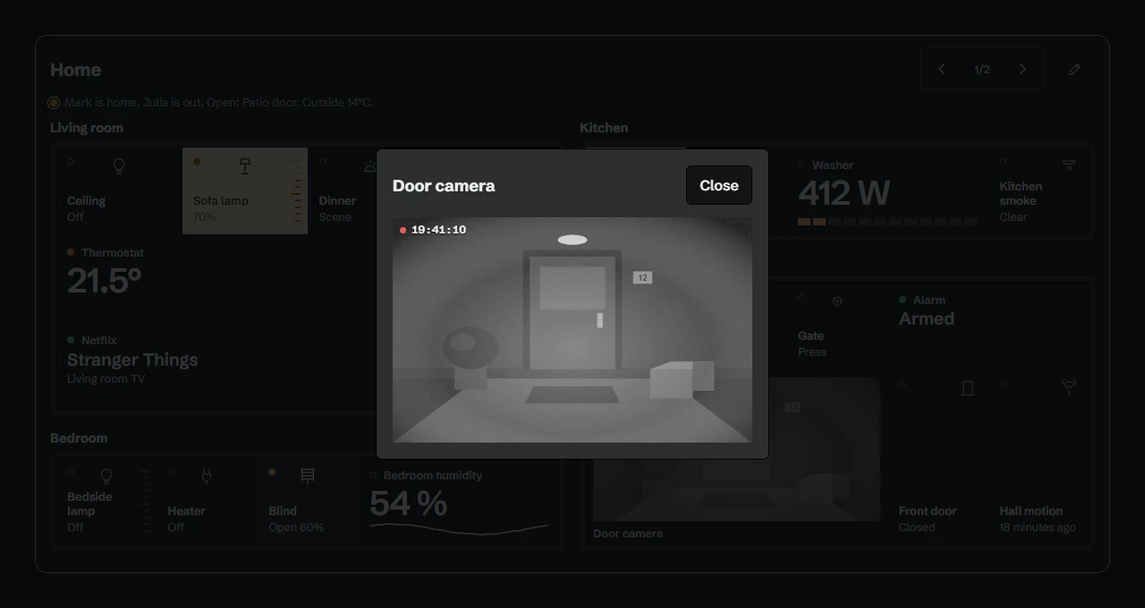Adjust the Bedside lamp brightness slider
Image resolution: width=1145 pixels, height=608 pixels.
pos(146,502)
